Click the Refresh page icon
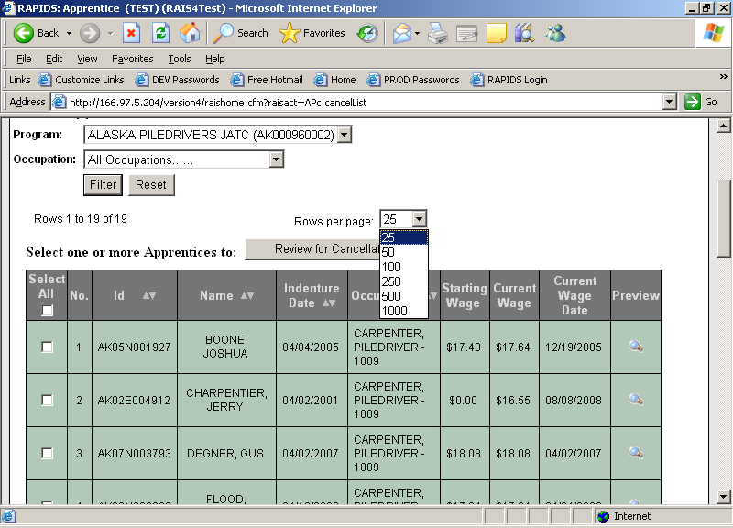Viewport: 733px width, 528px height. [160, 33]
